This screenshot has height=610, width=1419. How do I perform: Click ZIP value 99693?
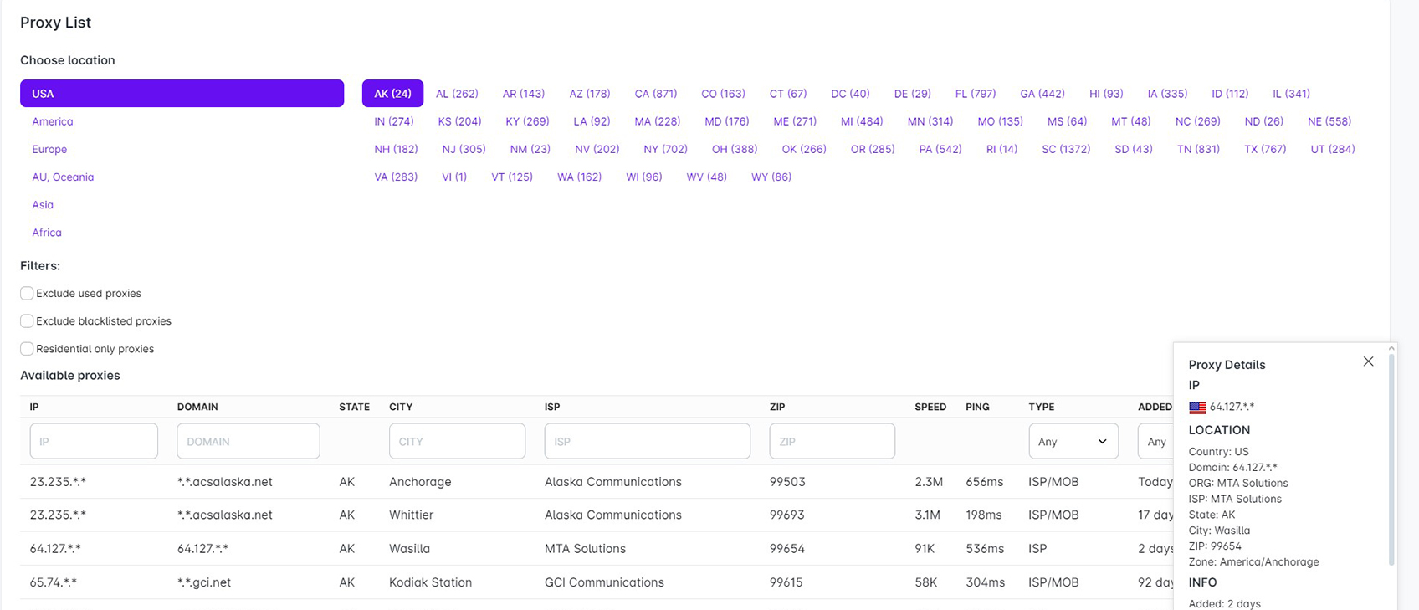pos(787,515)
